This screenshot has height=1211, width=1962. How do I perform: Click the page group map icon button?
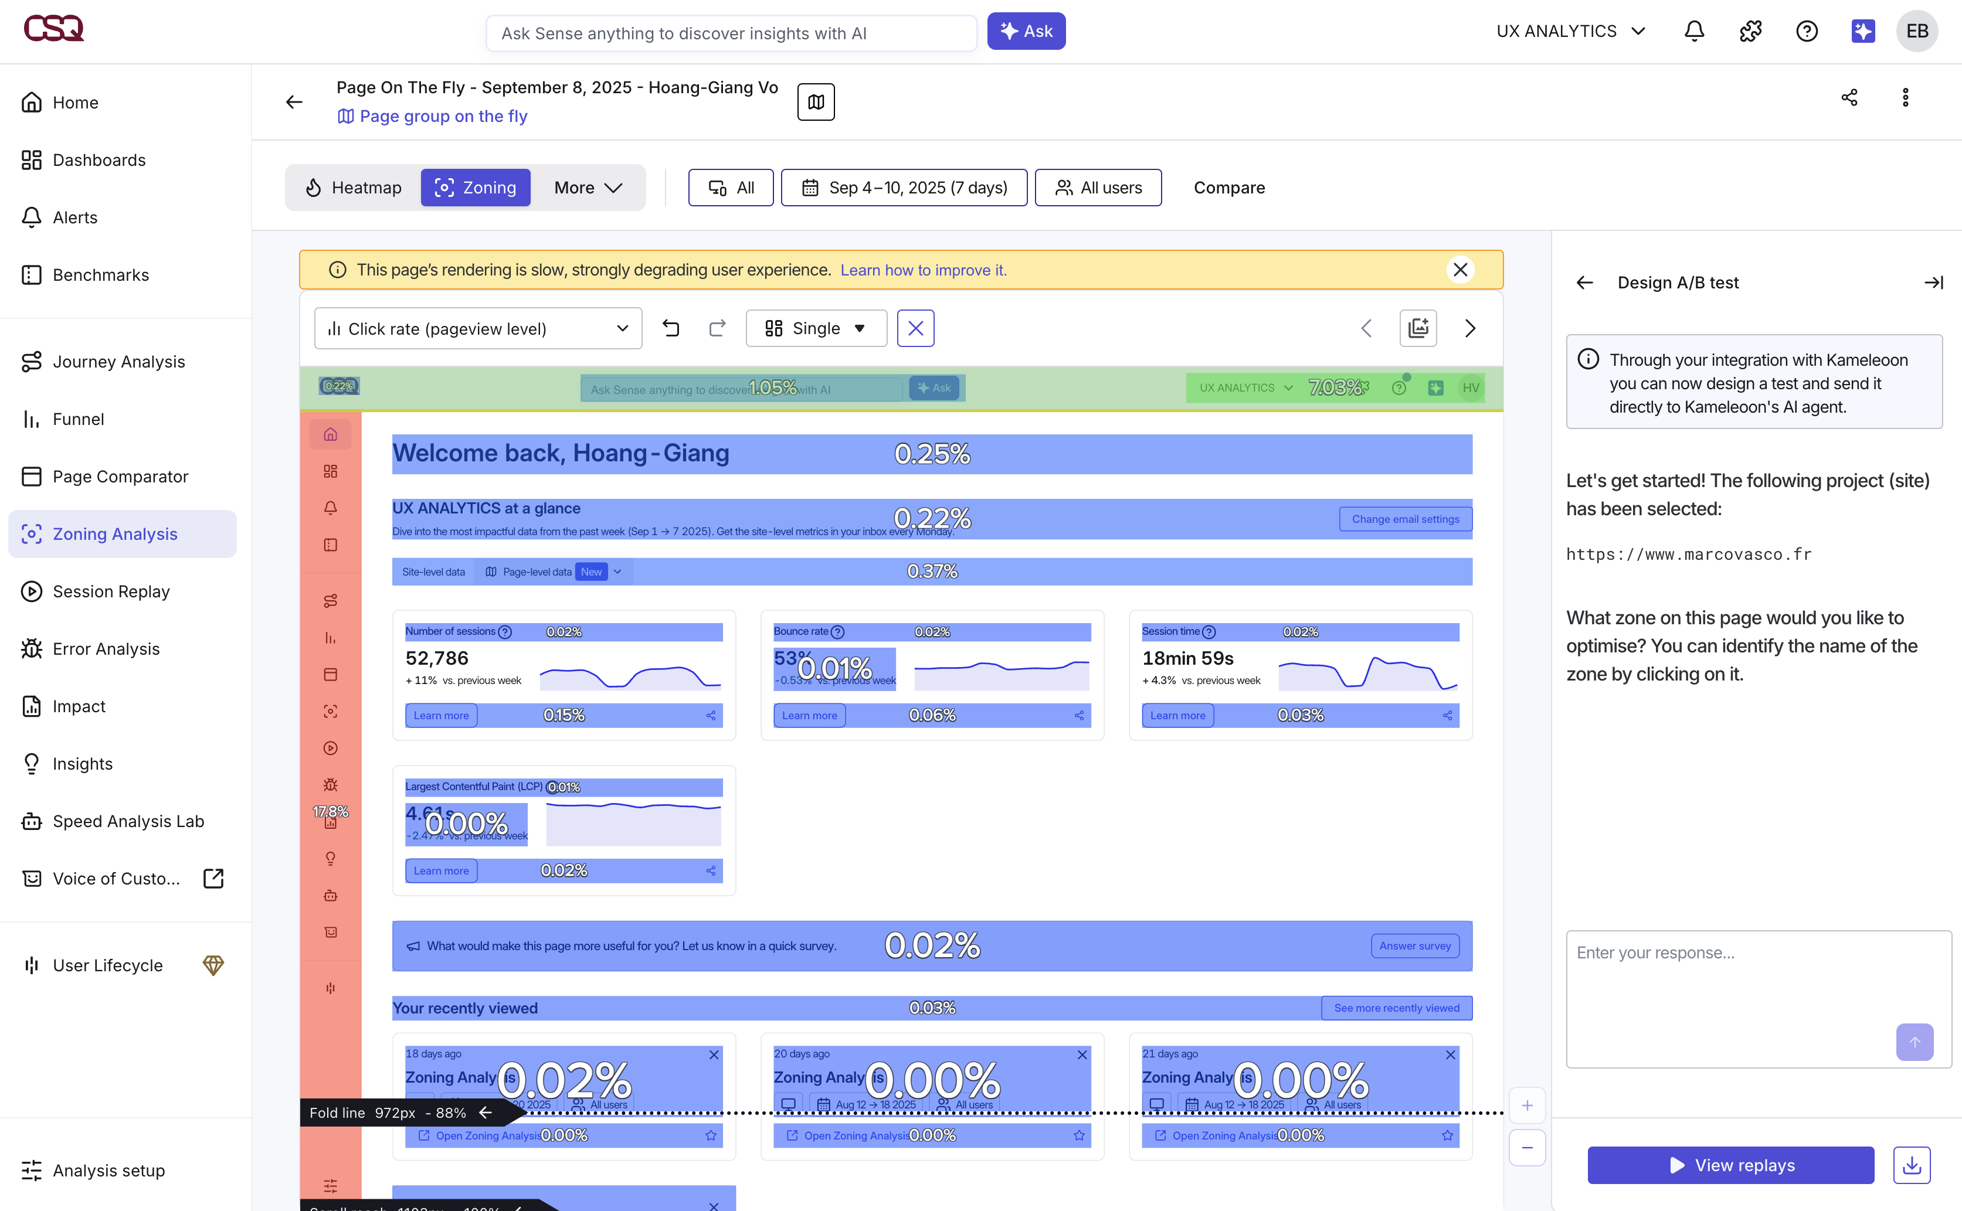[816, 102]
